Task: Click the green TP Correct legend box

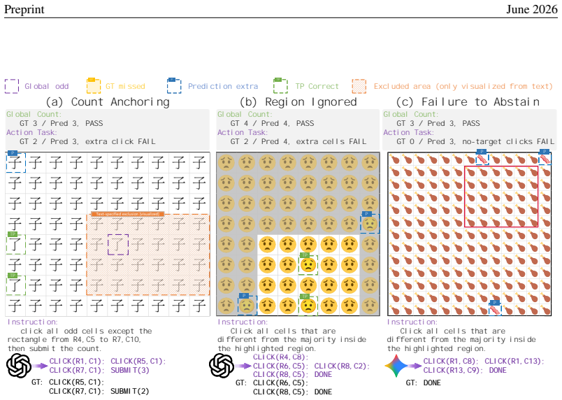Action: [280, 85]
